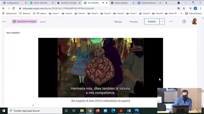Expand the Publish dropdown arrow
Viewport: 204px width, 114px height.
(162, 22)
